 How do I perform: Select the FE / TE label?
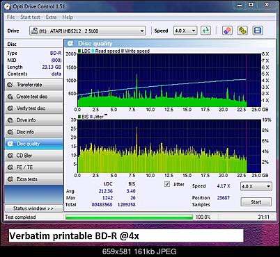[24, 167]
